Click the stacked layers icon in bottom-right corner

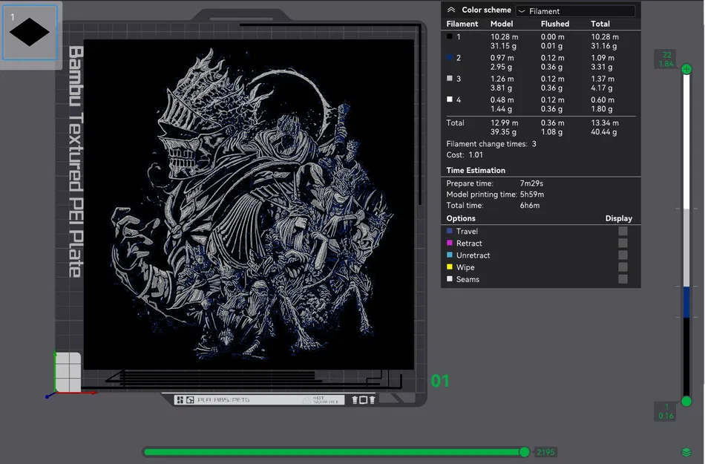point(685,450)
